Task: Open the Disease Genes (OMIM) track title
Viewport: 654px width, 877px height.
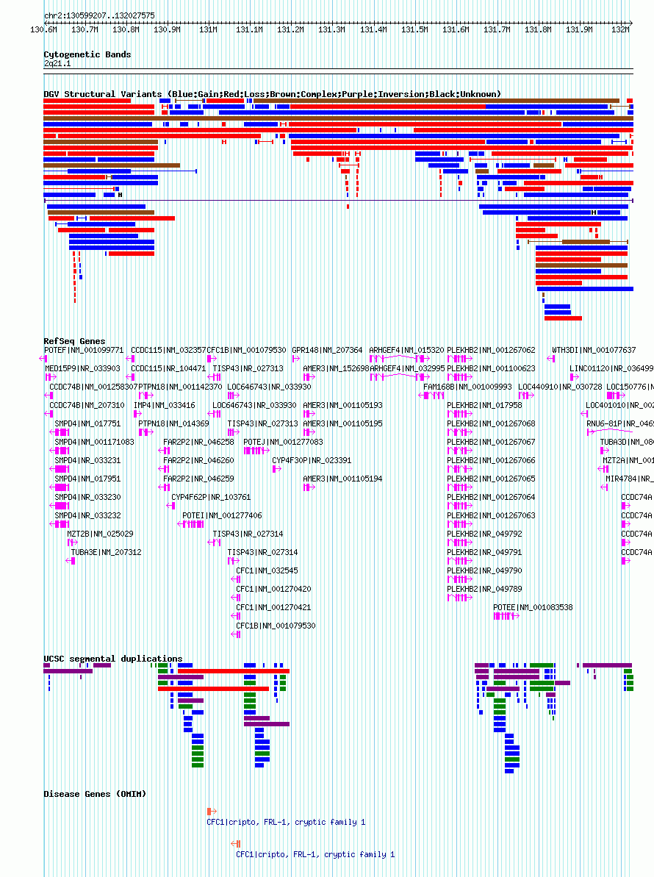Action: (95, 794)
